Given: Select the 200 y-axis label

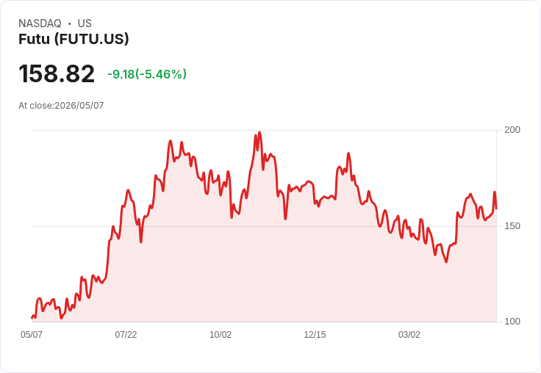Looking at the screenshot, I should click(512, 130).
